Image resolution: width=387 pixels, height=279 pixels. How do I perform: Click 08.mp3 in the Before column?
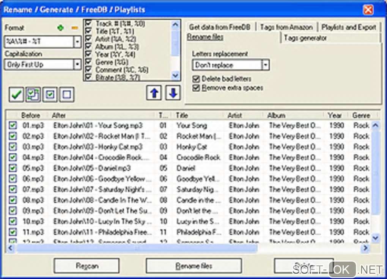tap(33, 200)
